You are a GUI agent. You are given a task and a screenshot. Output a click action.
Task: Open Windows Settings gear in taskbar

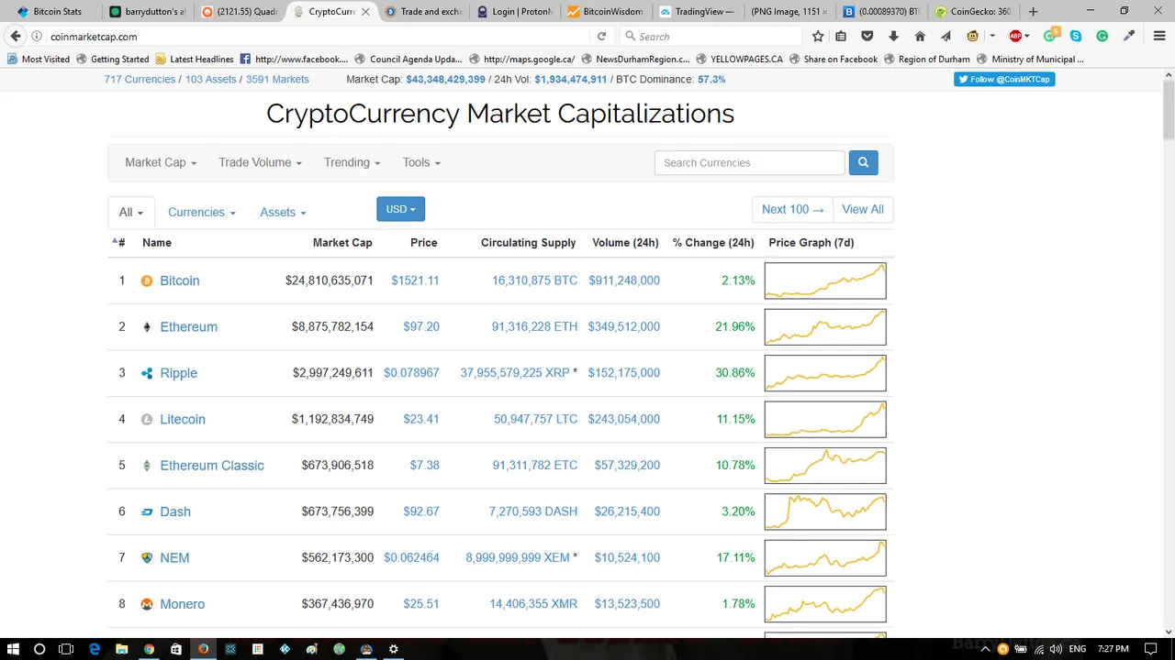(x=394, y=649)
